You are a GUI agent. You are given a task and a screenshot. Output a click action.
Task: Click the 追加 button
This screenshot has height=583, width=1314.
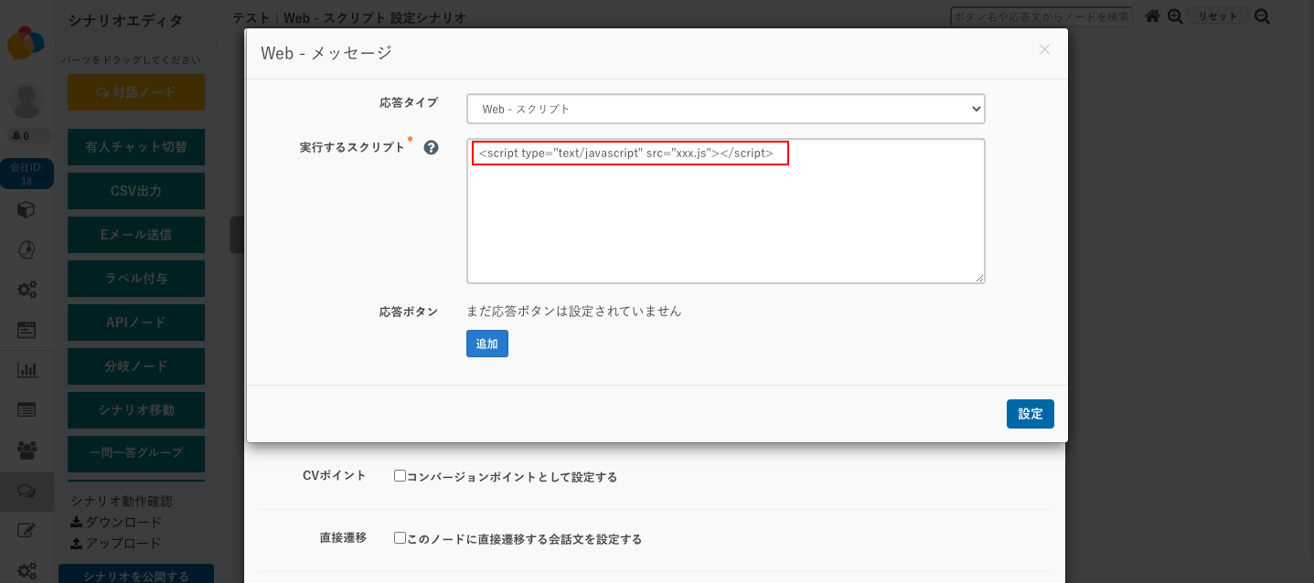(487, 344)
